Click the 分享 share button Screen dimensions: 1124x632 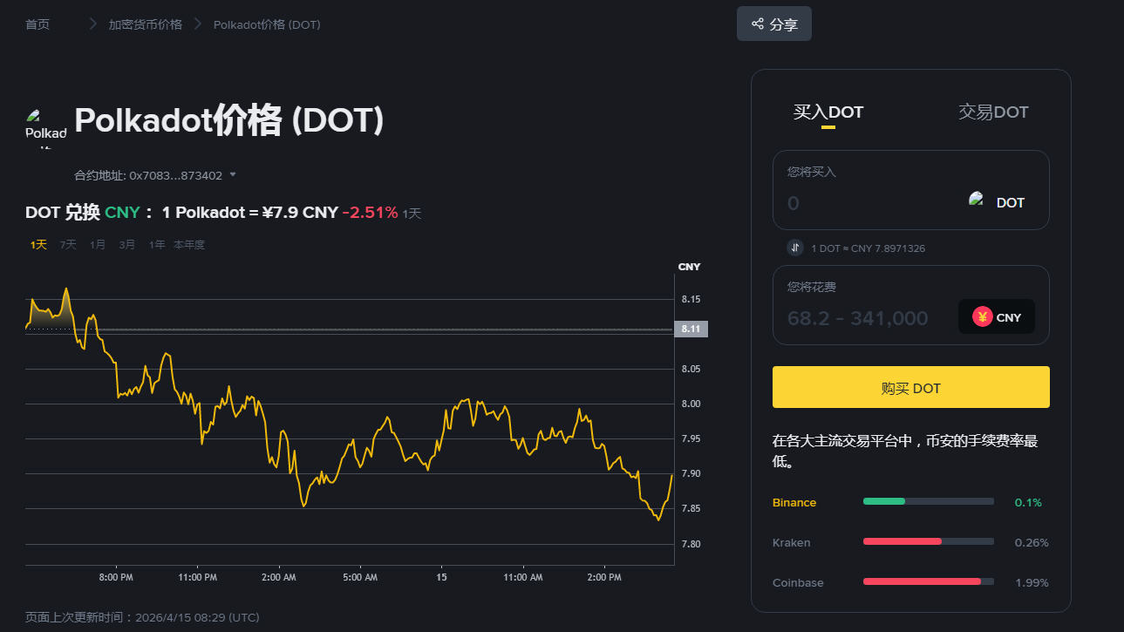coord(774,24)
